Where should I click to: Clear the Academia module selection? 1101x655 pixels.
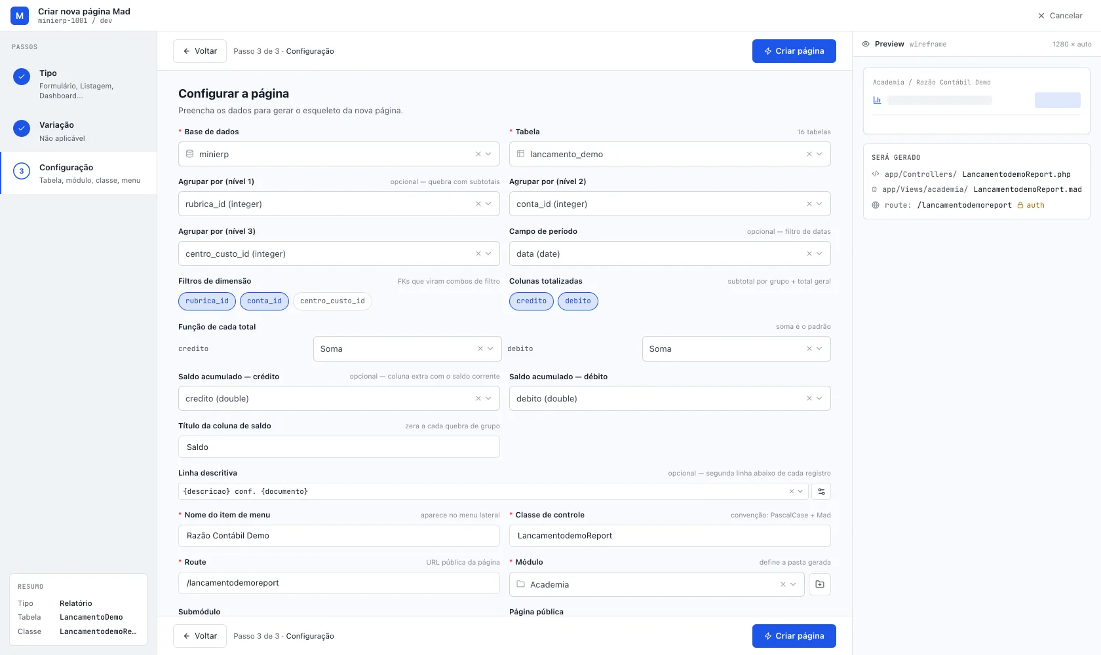coord(783,584)
